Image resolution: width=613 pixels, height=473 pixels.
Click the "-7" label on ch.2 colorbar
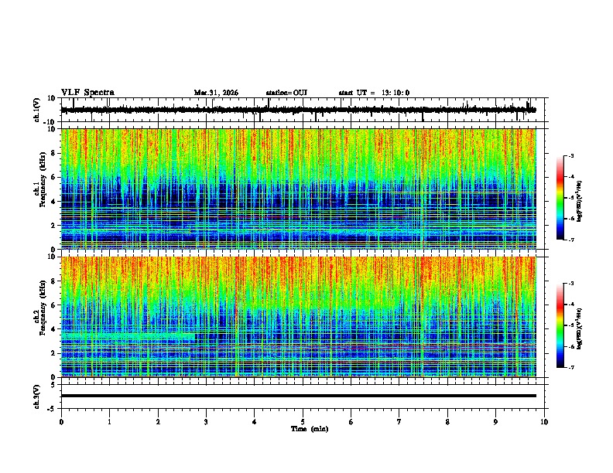570,367
